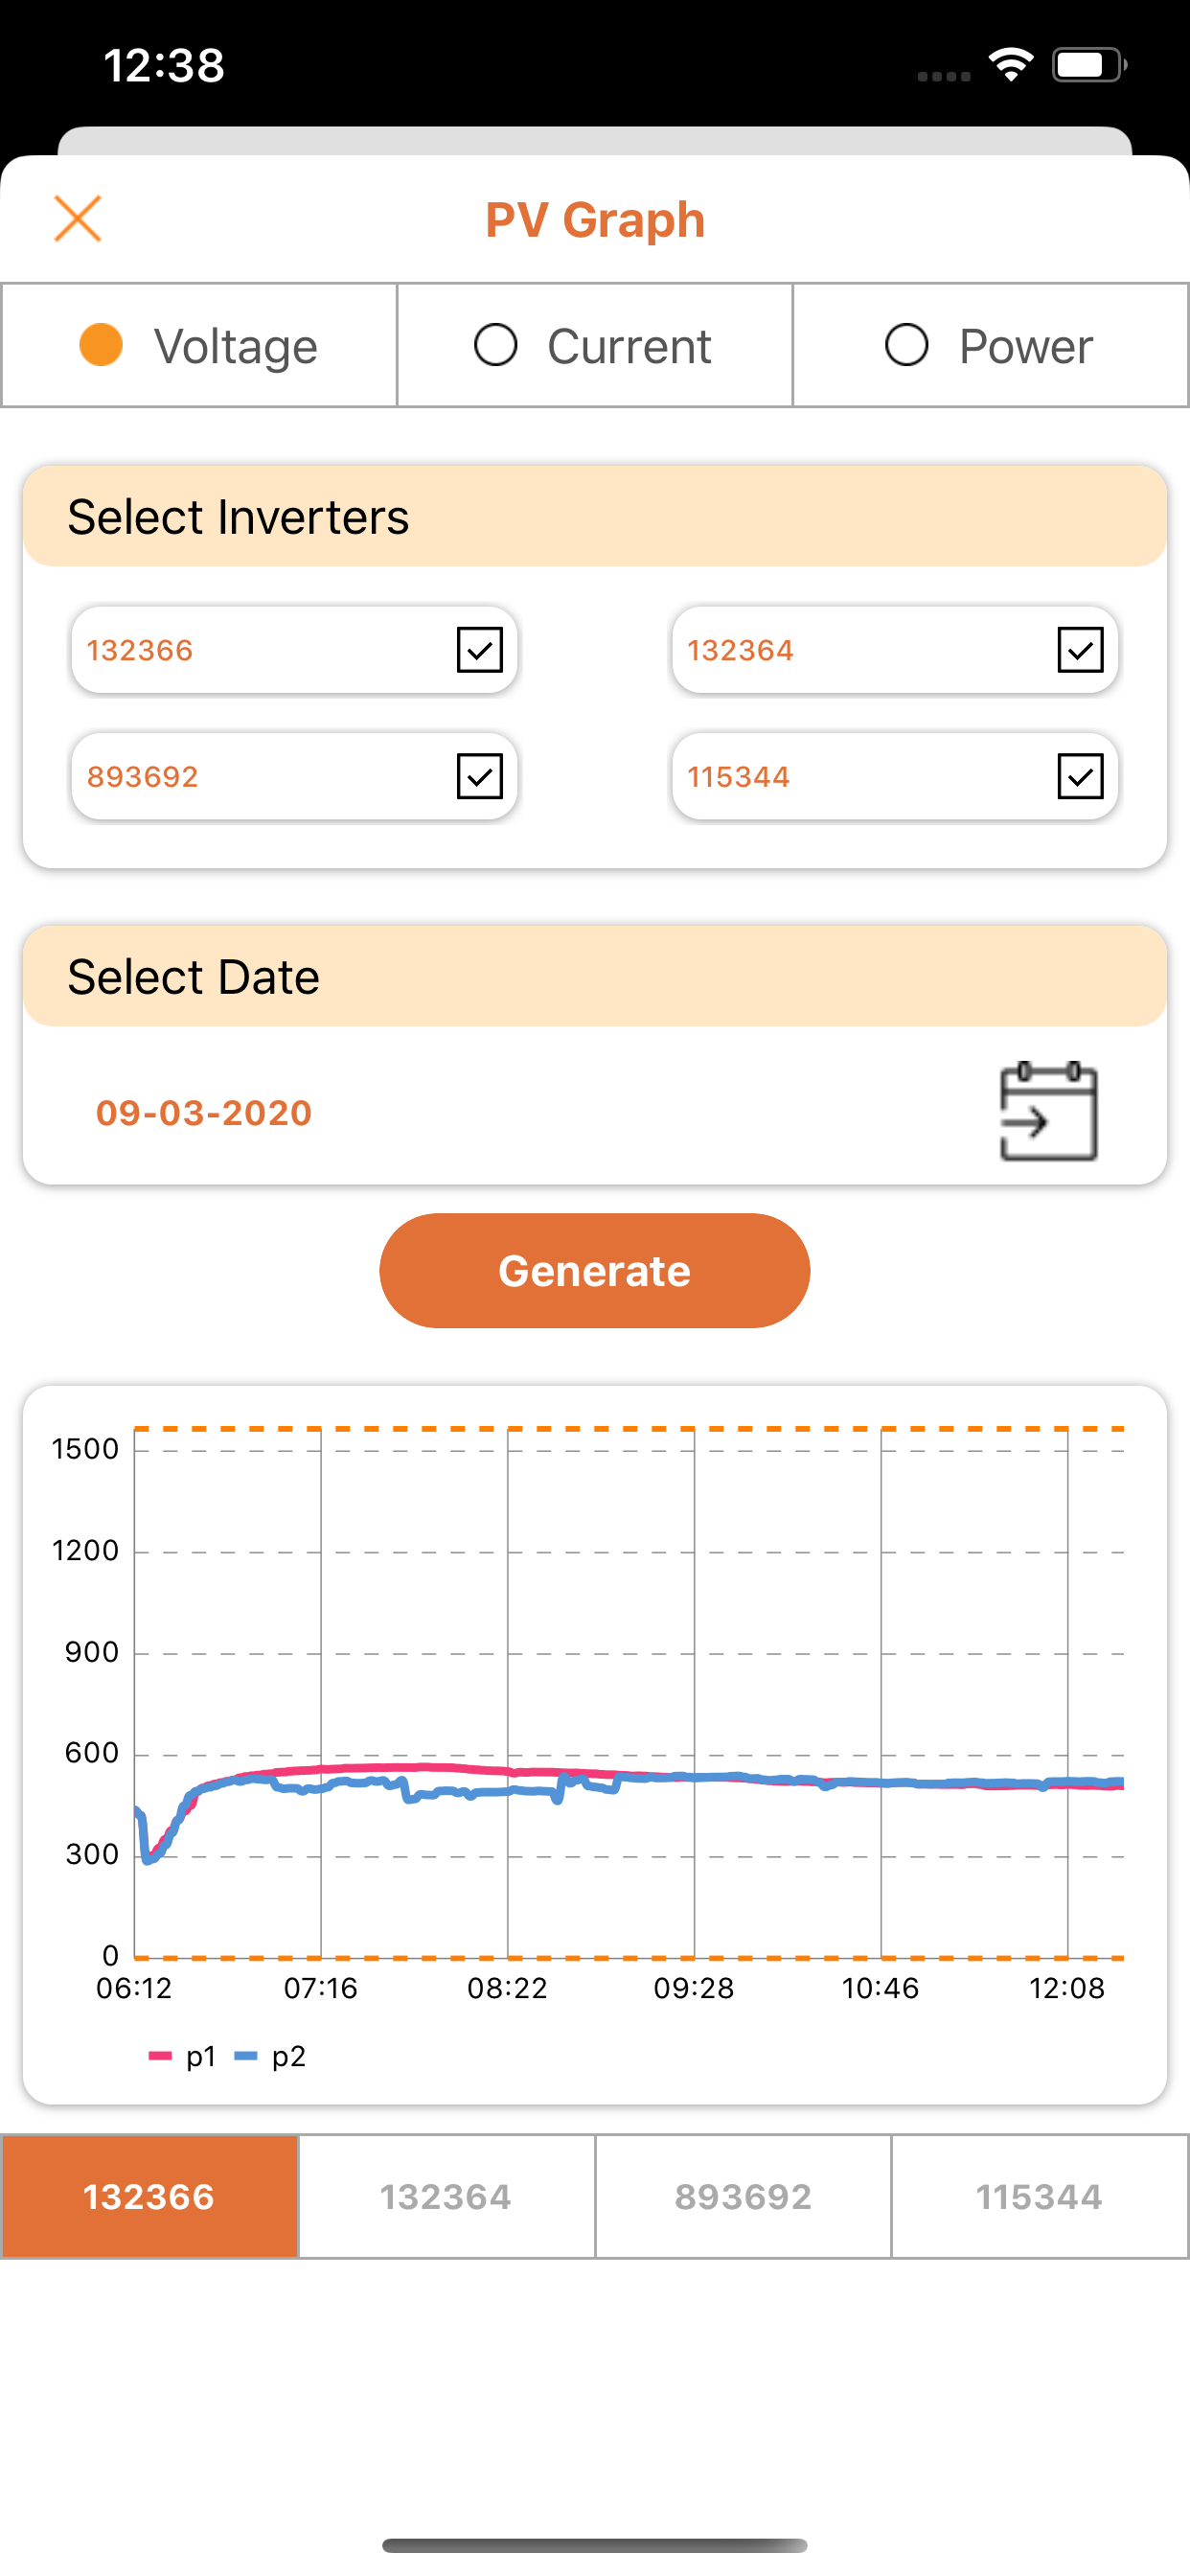Expand the Select Inverters section

(x=595, y=516)
